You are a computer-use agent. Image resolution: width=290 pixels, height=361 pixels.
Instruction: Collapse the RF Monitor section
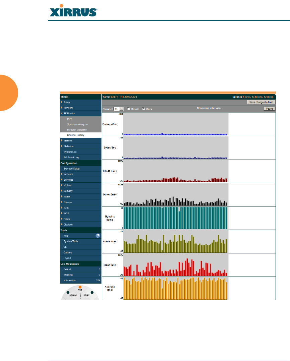click(80, 114)
